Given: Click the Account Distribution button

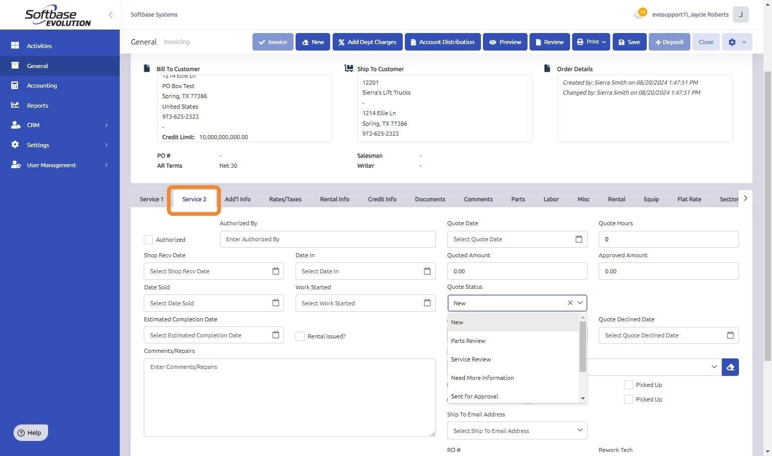Looking at the screenshot, I should click(x=442, y=42).
